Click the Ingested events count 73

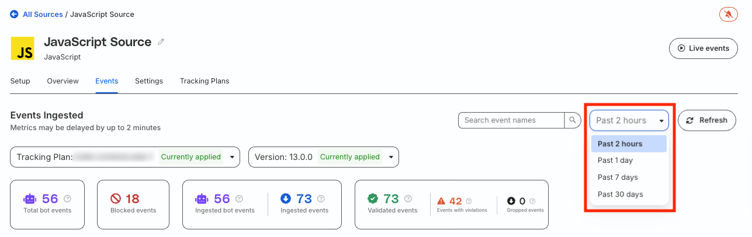click(x=304, y=198)
